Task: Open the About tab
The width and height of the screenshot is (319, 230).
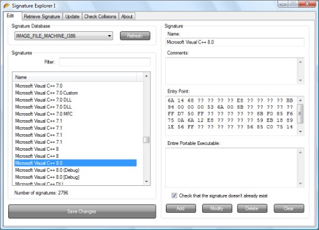Action: tap(127, 17)
